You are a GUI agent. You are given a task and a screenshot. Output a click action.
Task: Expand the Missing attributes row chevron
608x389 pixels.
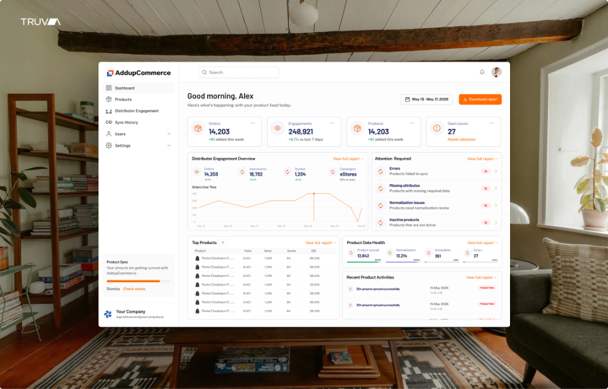tap(496, 188)
